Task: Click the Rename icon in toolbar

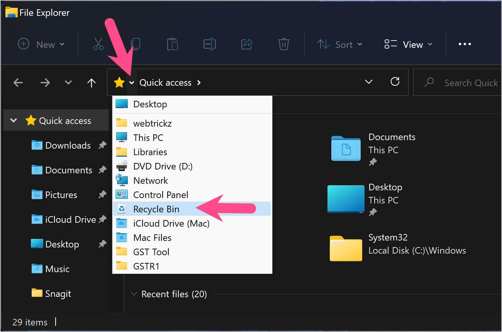Action: pyautogui.click(x=209, y=44)
